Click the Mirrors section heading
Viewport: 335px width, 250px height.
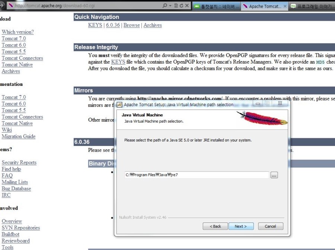pos(83,91)
